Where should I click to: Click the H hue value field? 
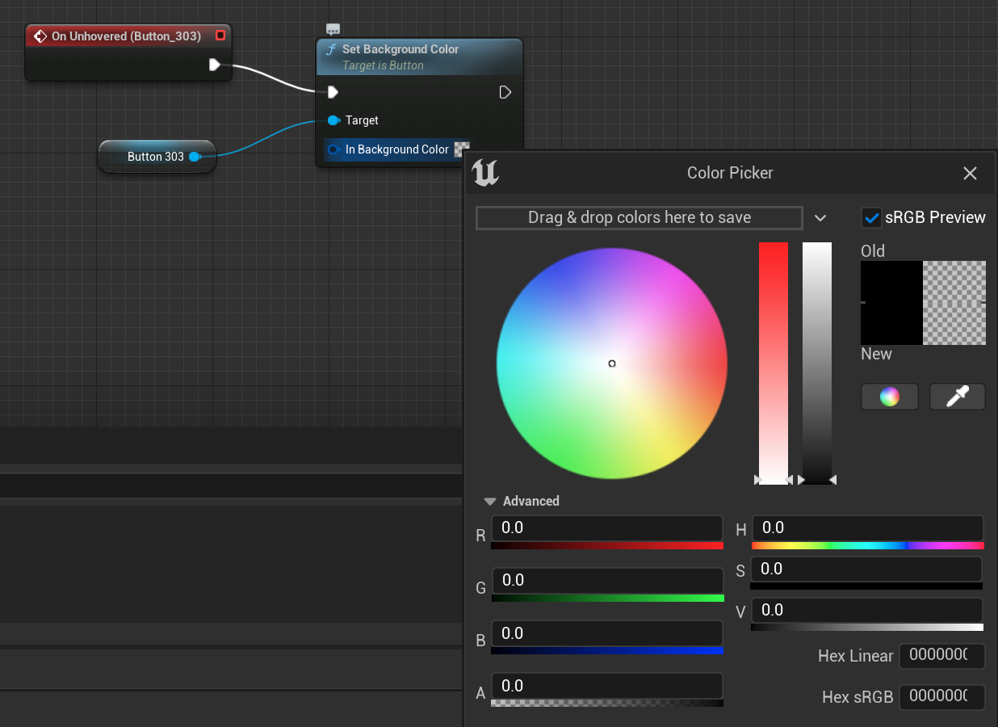click(x=867, y=528)
